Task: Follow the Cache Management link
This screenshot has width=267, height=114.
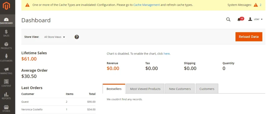Action: (147, 5)
